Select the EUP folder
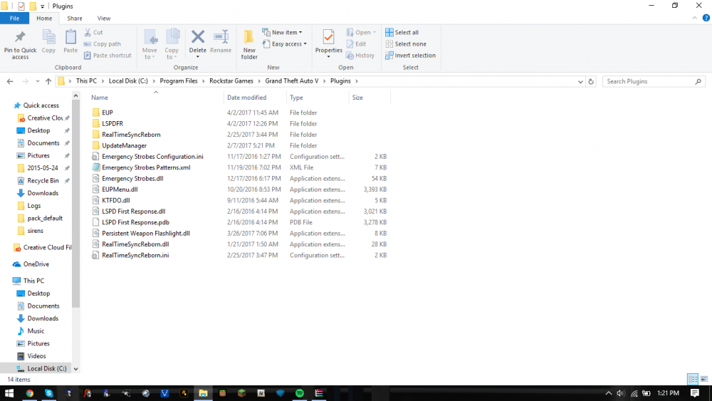Viewport: 712px width, 401px height. tap(108, 113)
